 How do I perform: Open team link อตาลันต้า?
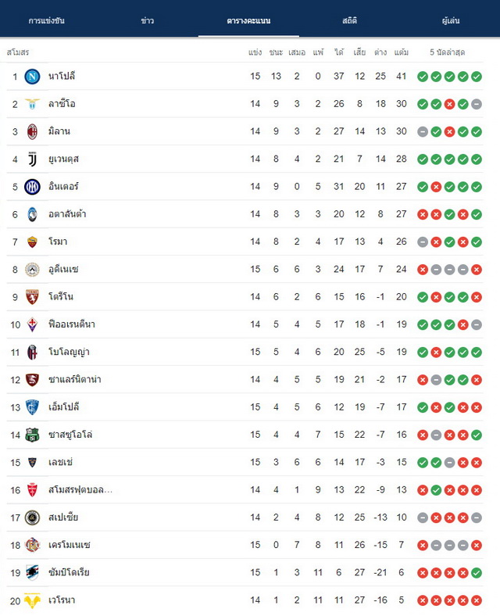click(67, 214)
